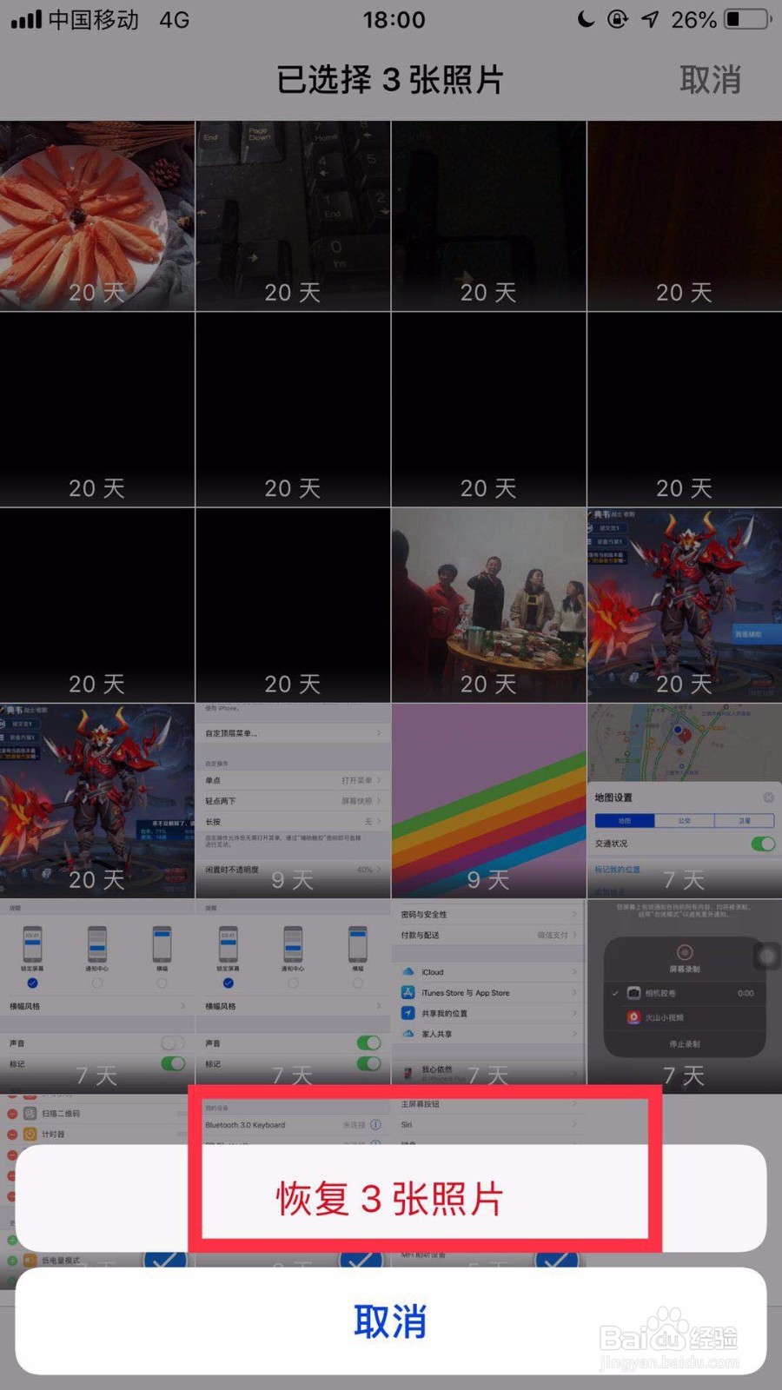The image size is (782, 1390).
Task: Select the game character screenshot beside AssistiveTouch settings
Action: coord(97,800)
